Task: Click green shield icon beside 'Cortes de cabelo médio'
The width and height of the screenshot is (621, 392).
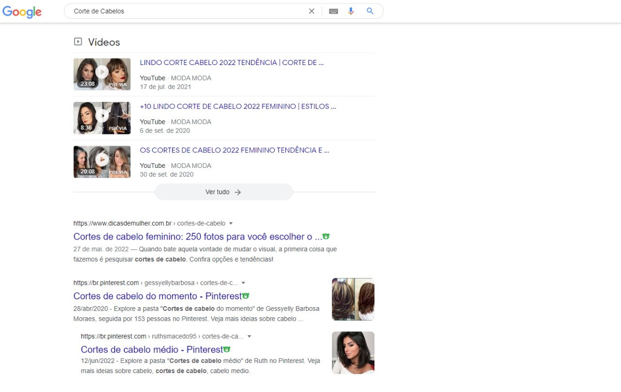Action: [227, 349]
